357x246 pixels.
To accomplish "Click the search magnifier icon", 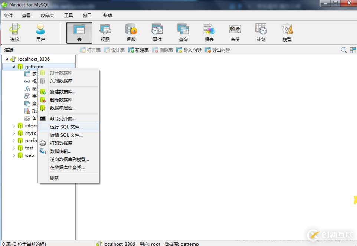I will click(344, 50).
